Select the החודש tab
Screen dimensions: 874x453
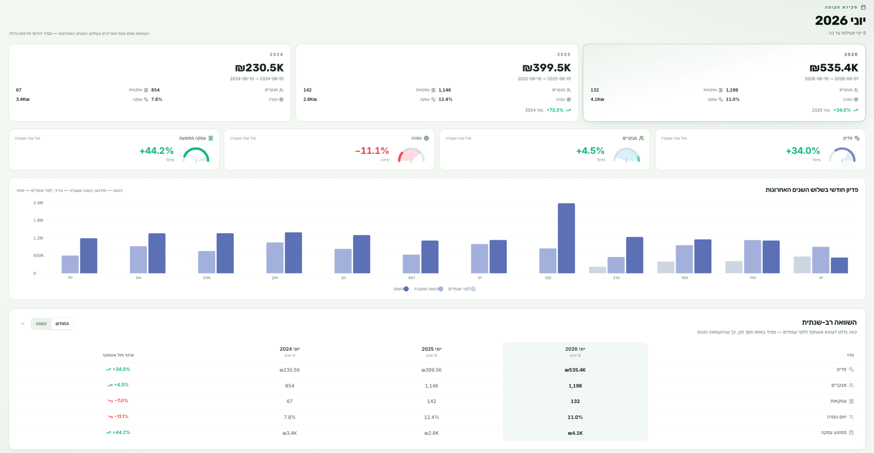click(62, 324)
